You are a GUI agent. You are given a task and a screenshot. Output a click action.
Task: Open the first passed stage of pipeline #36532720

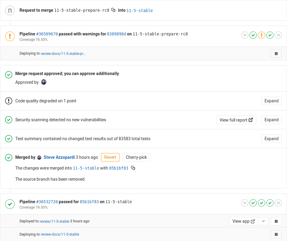click(x=253, y=203)
